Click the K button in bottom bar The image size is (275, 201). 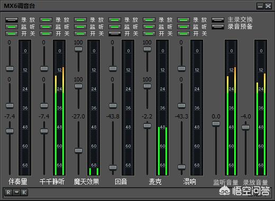(x=24, y=193)
